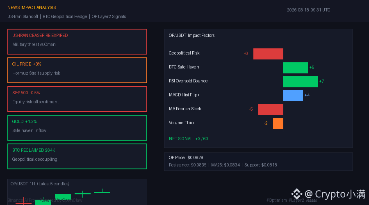Select the US-Iran Standoff subtitle text

(x=23, y=16)
